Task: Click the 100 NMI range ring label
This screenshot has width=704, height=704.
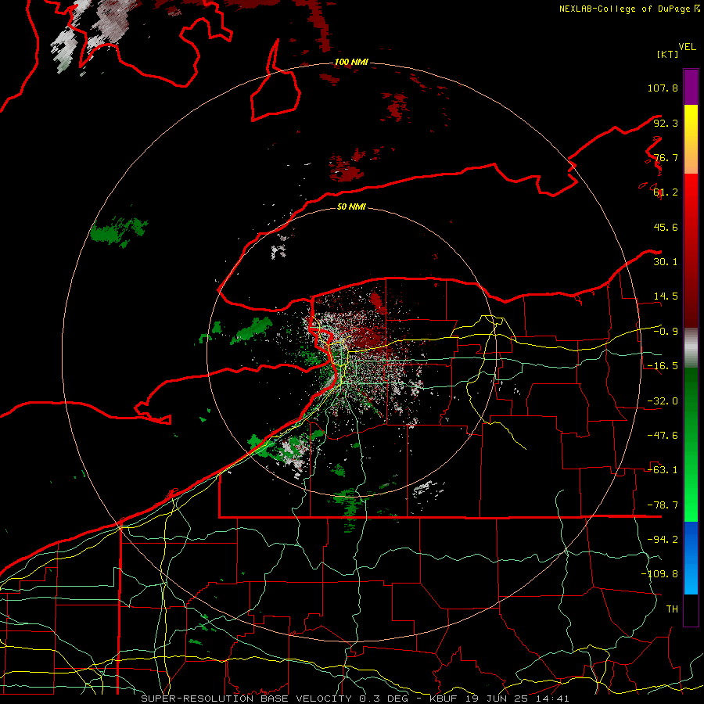Action: coord(351,62)
